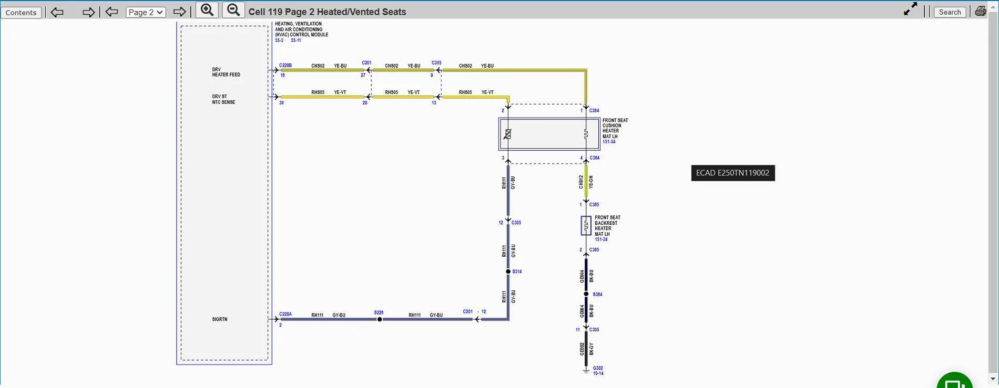Print the wiring diagram
Screen dimensions: 999x388
pyautogui.click(x=981, y=11)
